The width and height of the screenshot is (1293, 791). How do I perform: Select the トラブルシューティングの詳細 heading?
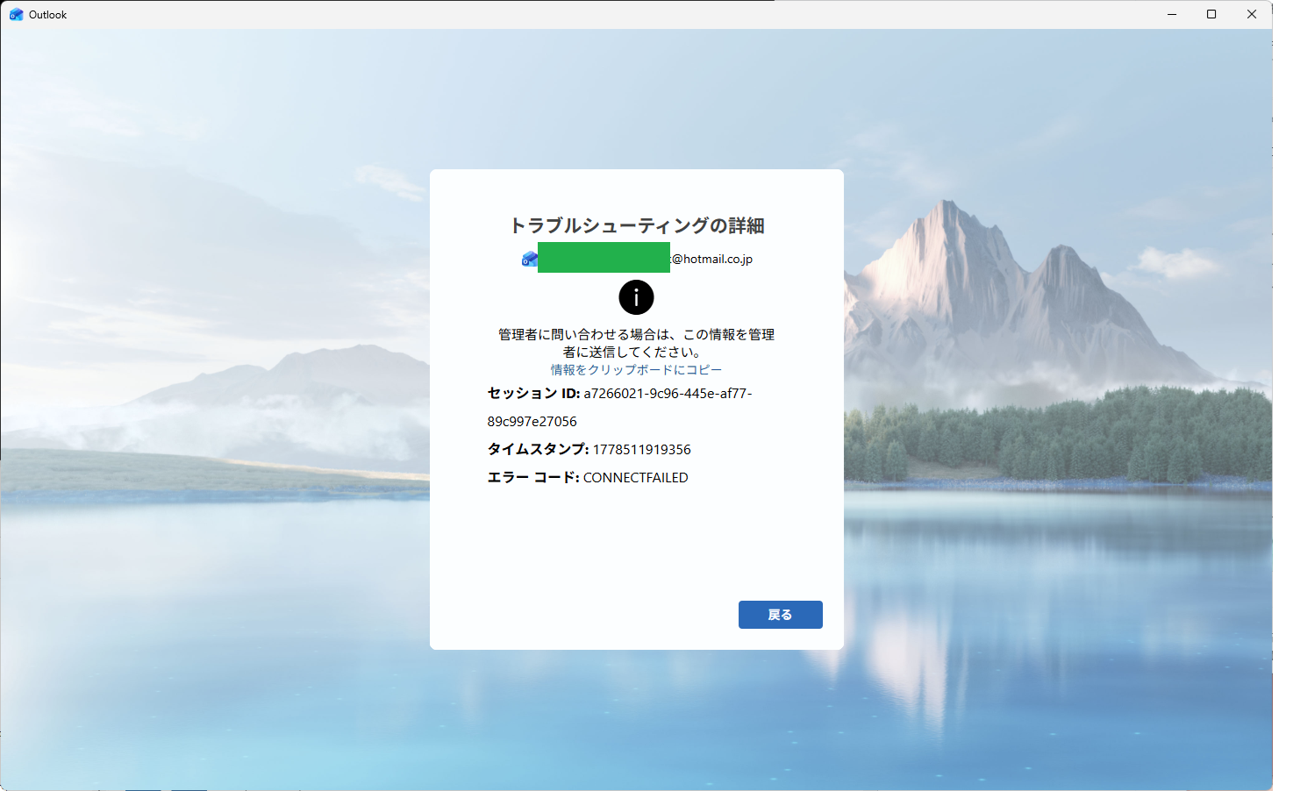click(637, 225)
